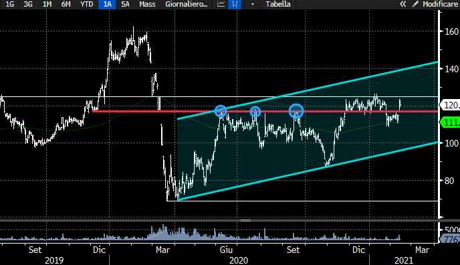
Task: Select the Mass maximum range
Action: [147, 4]
